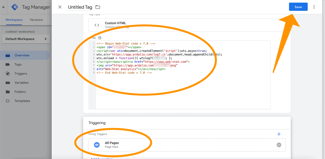Open the three-dot more actions menu
325x159 pixels.
click(314, 7)
